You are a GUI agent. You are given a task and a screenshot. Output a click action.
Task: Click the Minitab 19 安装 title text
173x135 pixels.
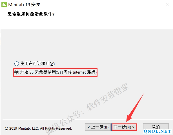(24, 5)
